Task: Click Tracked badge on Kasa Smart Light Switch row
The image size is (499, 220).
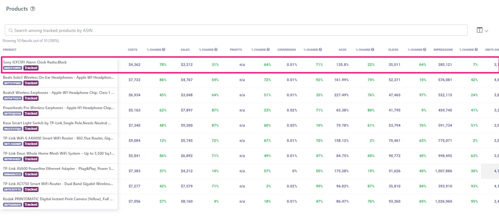Action: tap(31, 129)
